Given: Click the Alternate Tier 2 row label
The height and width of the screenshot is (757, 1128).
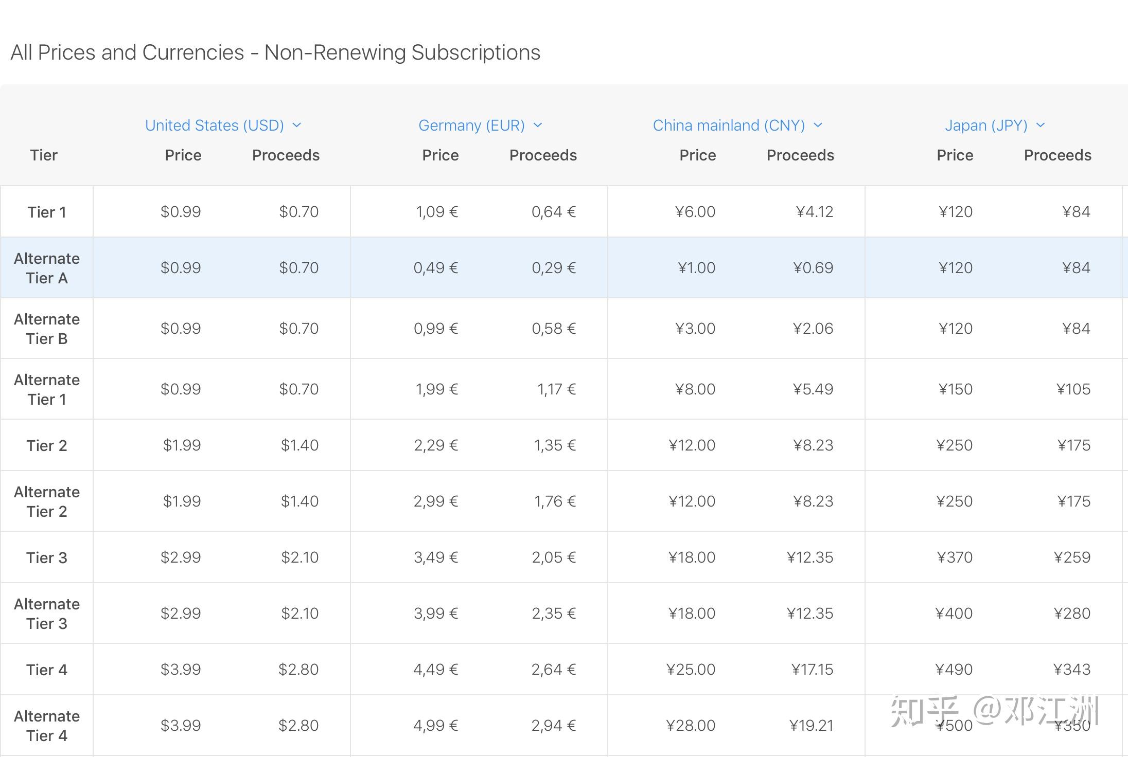Looking at the screenshot, I should click(47, 501).
